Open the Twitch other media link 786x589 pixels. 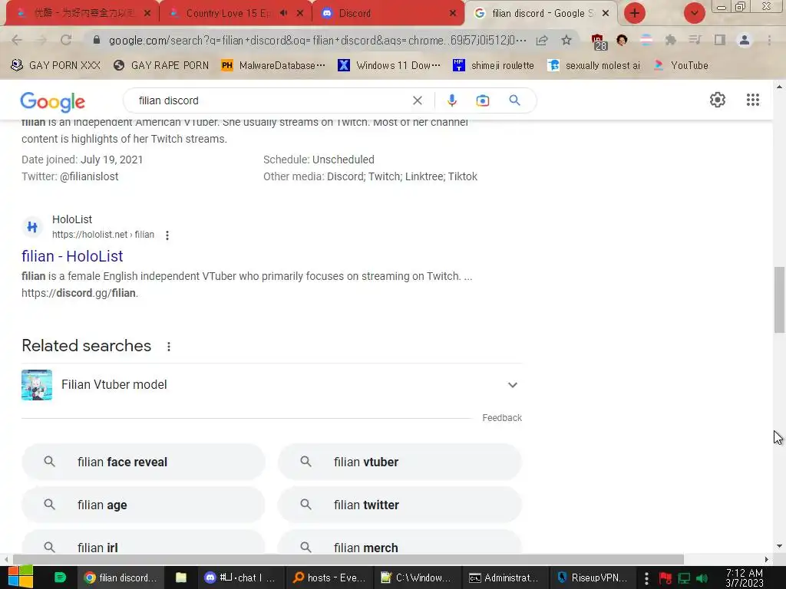point(385,177)
